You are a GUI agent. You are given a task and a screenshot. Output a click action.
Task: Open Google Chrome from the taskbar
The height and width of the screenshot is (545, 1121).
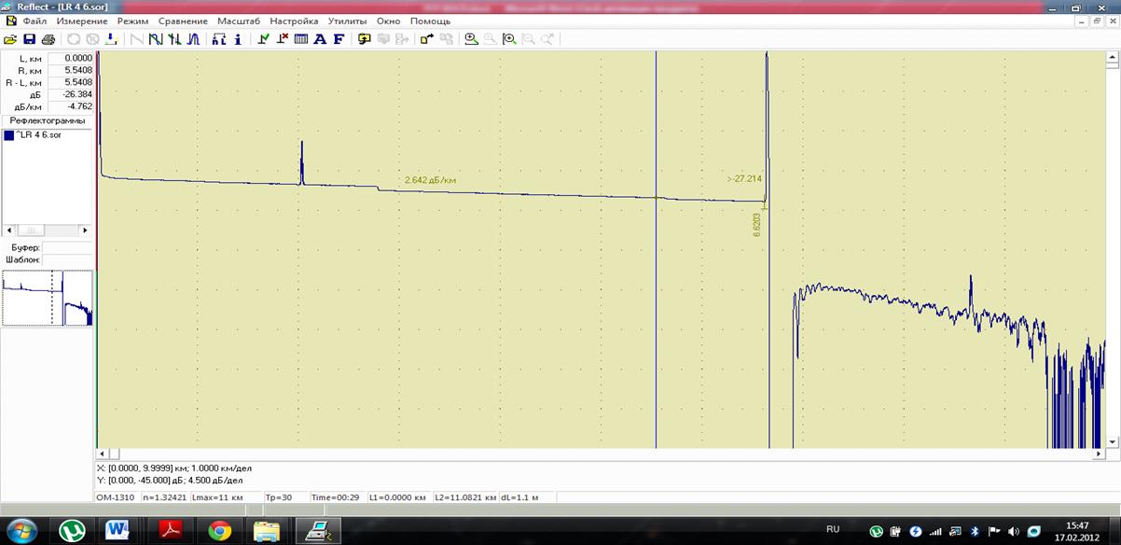[219, 530]
